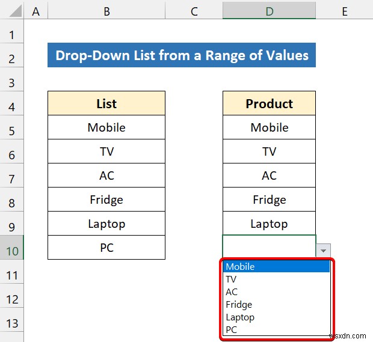373x342 pixels.
Task: Select 'AC' cell in Product column
Action: click(270, 176)
